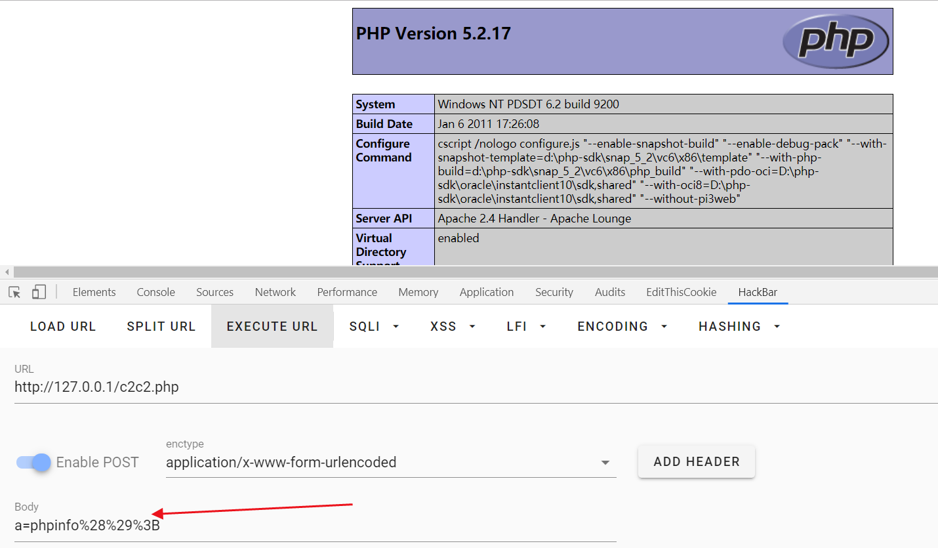The image size is (938, 548).
Task: Switch to the Elements tab
Action: [x=94, y=292]
